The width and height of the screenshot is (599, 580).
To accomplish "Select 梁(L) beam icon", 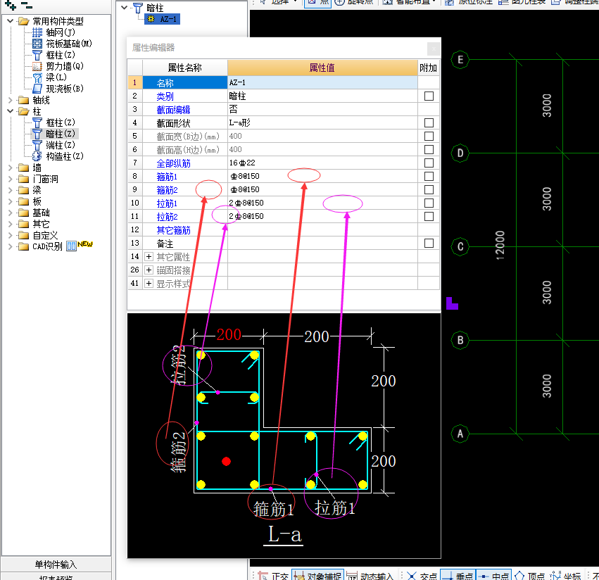I will (x=37, y=77).
